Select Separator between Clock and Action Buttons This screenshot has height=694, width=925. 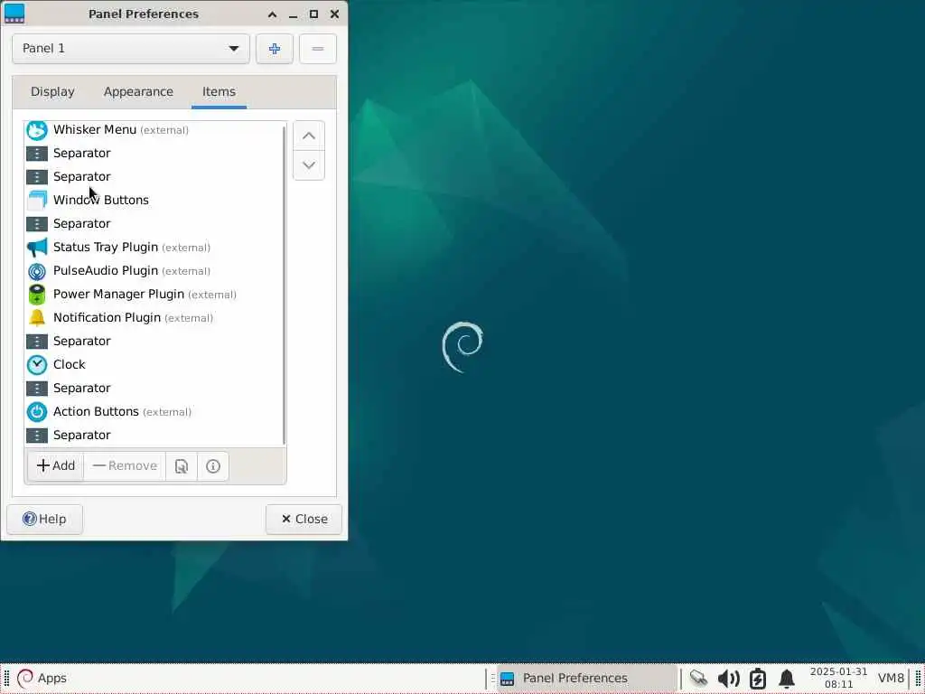point(154,389)
